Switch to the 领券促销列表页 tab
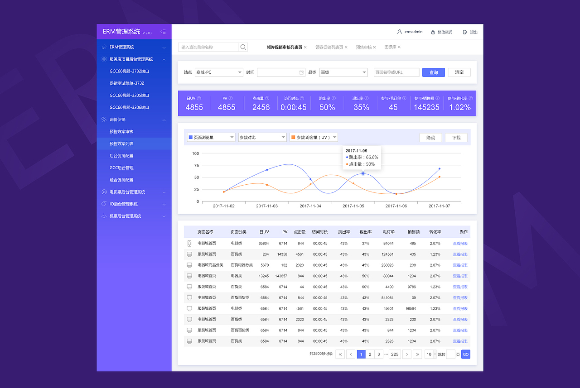580x388 pixels. pyautogui.click(x=329, y=47)
